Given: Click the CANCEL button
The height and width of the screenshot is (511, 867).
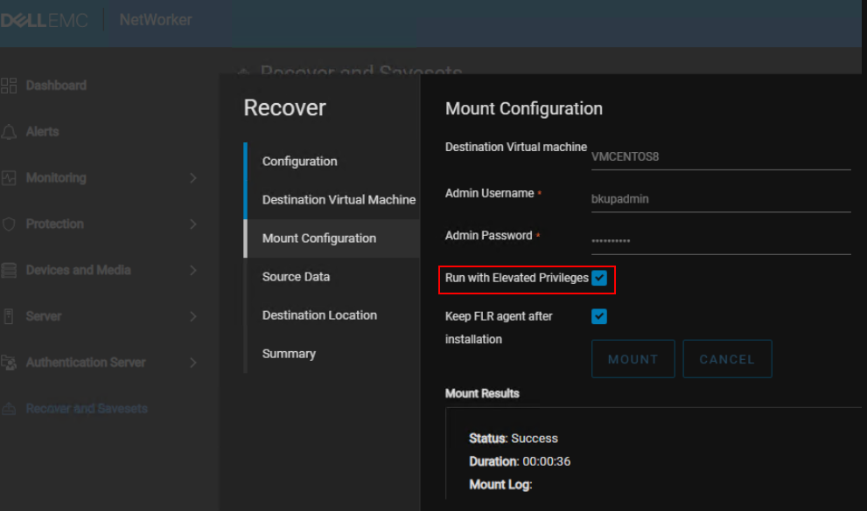Looking at the screenshot, I should [727, 358].
